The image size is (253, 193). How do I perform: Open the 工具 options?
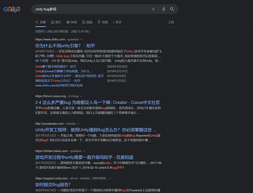pyautogui.click(x=171, y=22)
